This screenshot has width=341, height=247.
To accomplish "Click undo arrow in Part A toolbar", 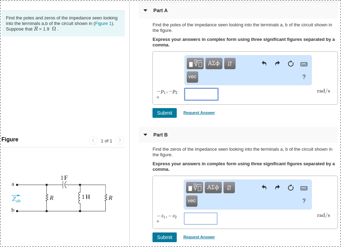I will click(x=264, y=64).
